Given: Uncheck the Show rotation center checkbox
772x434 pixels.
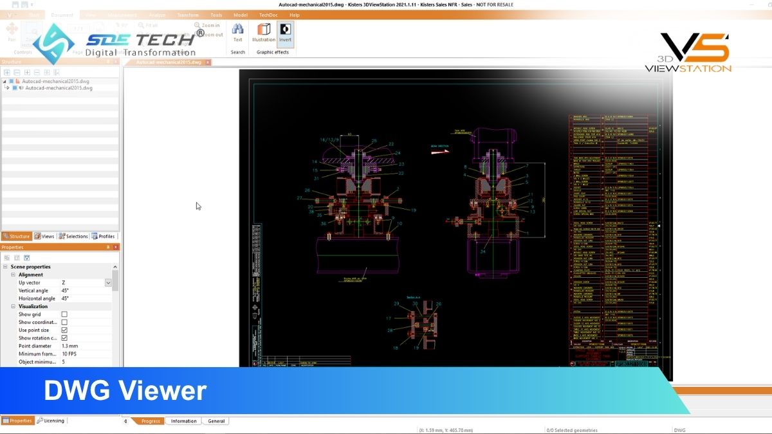Looking at the screenshot, I should [x=64, y=338].
